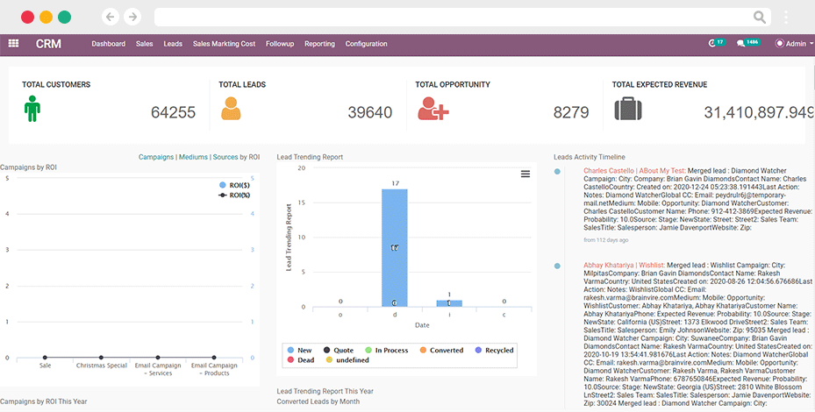Screen dimensions: 815x412
Task: Click the Total Opportunity value 8279
Action: coord(571,112)
